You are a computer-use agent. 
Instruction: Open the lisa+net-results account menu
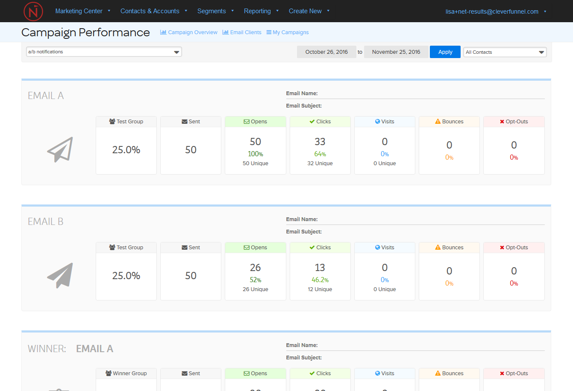496,12
